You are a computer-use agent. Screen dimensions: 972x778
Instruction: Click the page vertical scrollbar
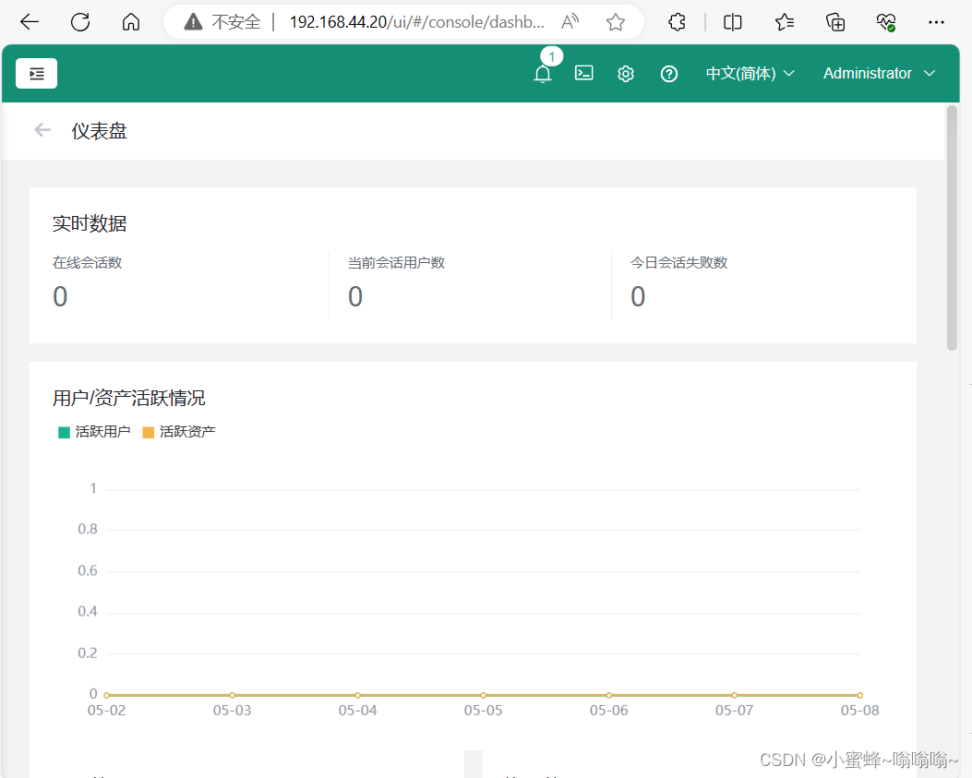point(953,228)
